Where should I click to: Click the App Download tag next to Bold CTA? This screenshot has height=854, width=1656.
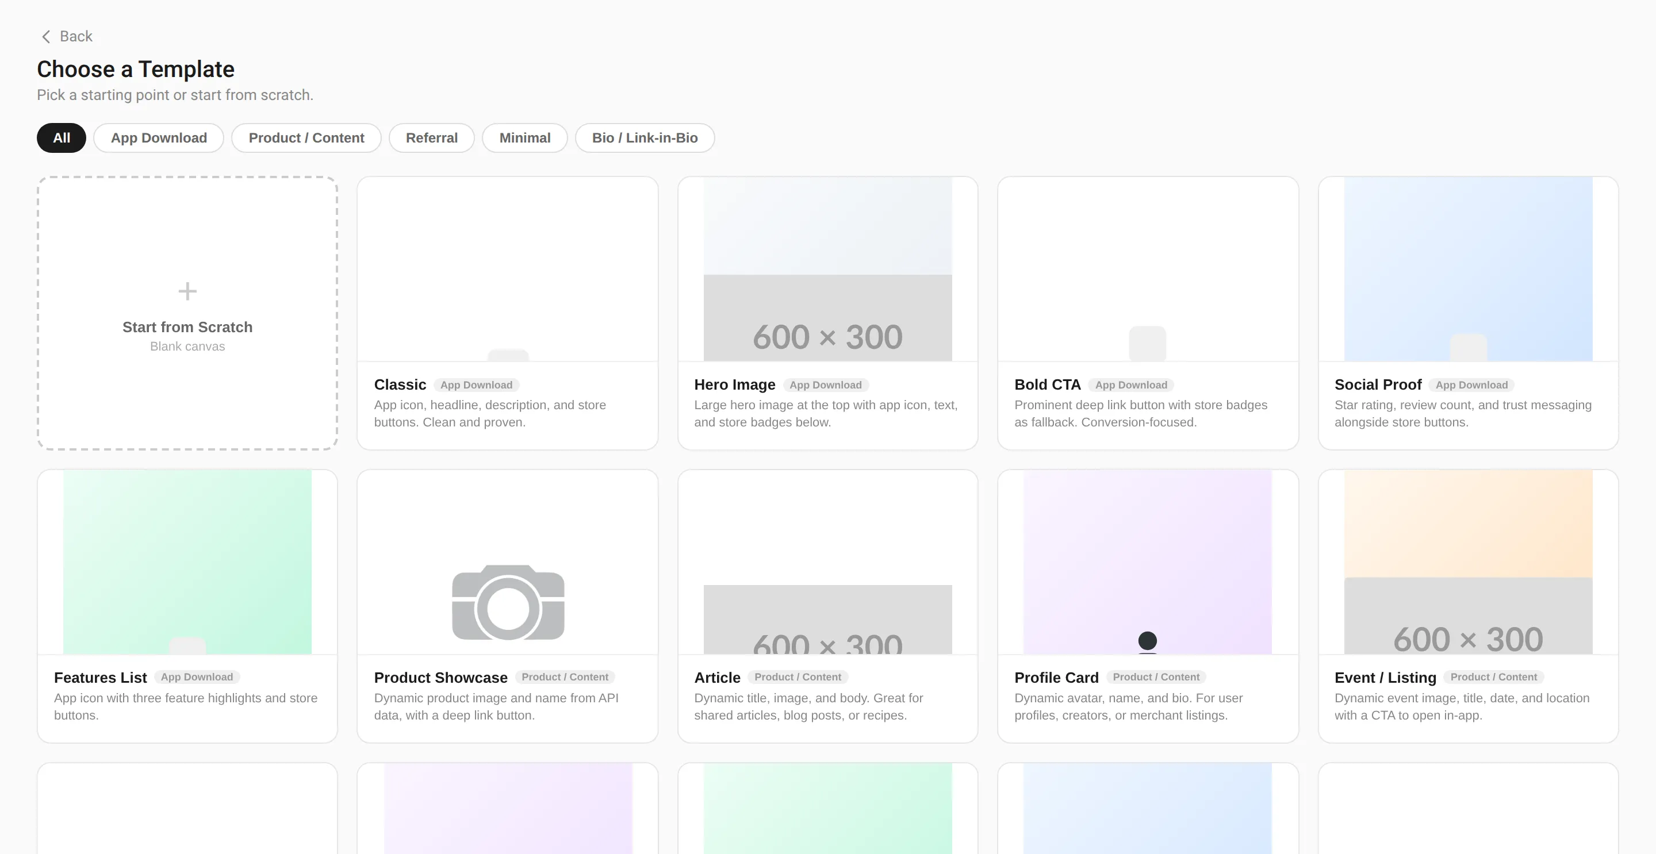coord(1132,384)
